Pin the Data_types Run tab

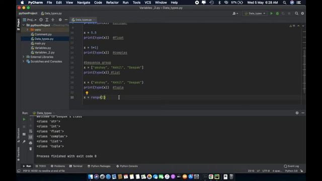(x=24, y=141)
